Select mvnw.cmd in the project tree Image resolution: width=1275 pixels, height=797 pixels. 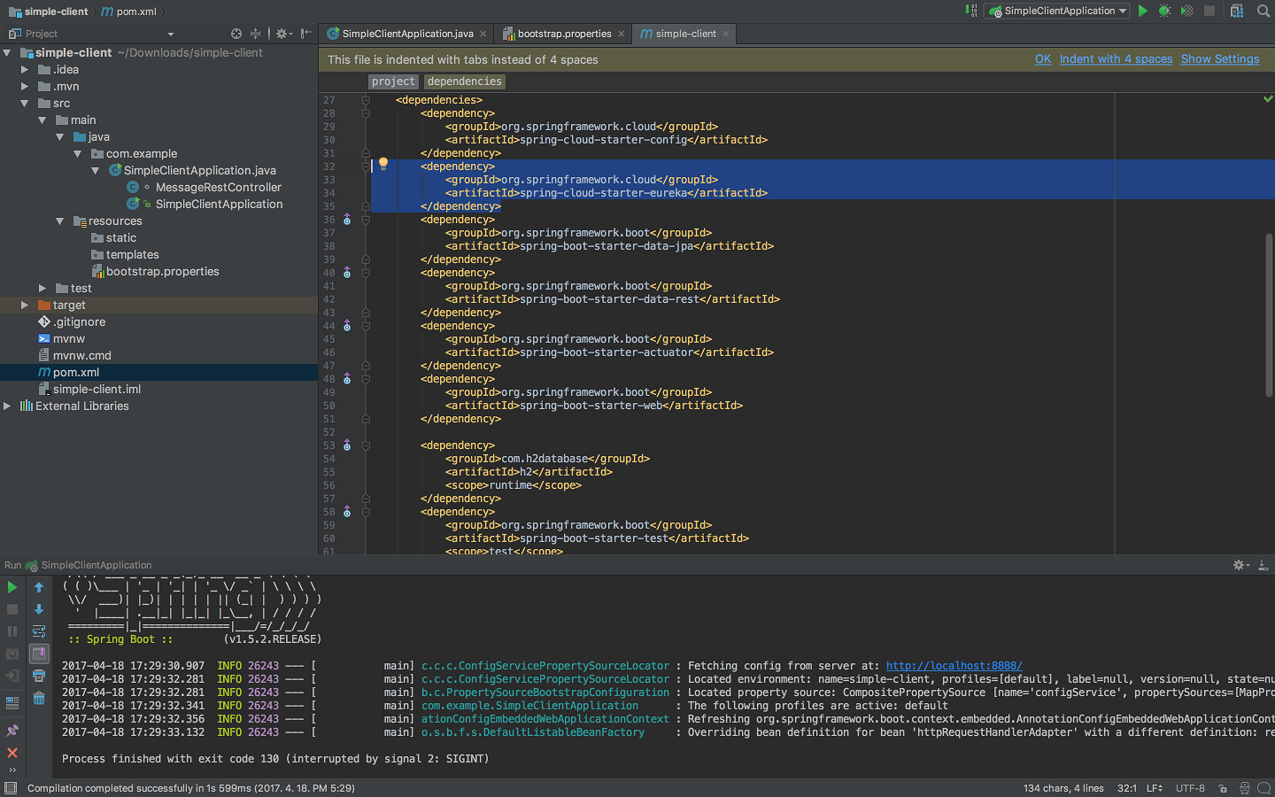81,356
